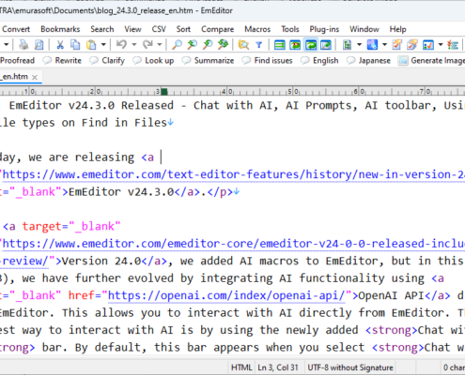The height and width of the screenshot is (375, 465).
Task: Click the Replace magnifier icon
Action: tap(223, 45)
